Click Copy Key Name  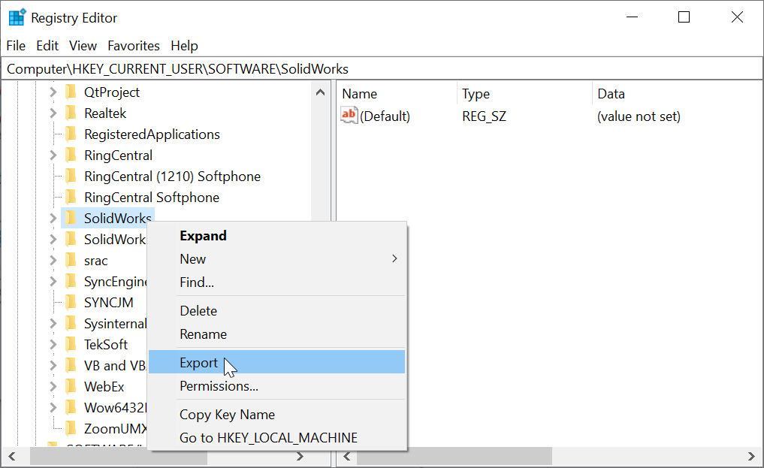[x=227, y=414]
